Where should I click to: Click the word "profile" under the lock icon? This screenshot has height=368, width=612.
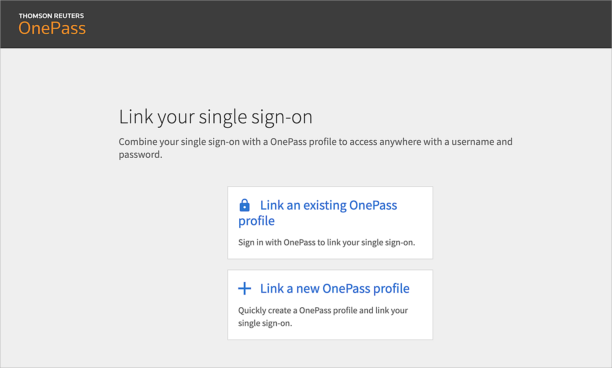click(x=256, y=221)
